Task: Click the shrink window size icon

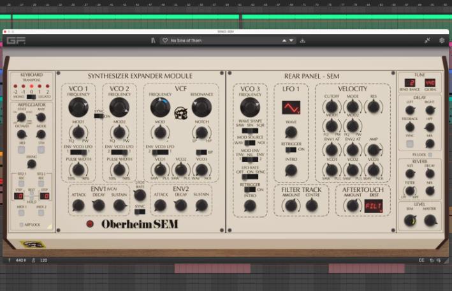Action: [x=427, y=41]
